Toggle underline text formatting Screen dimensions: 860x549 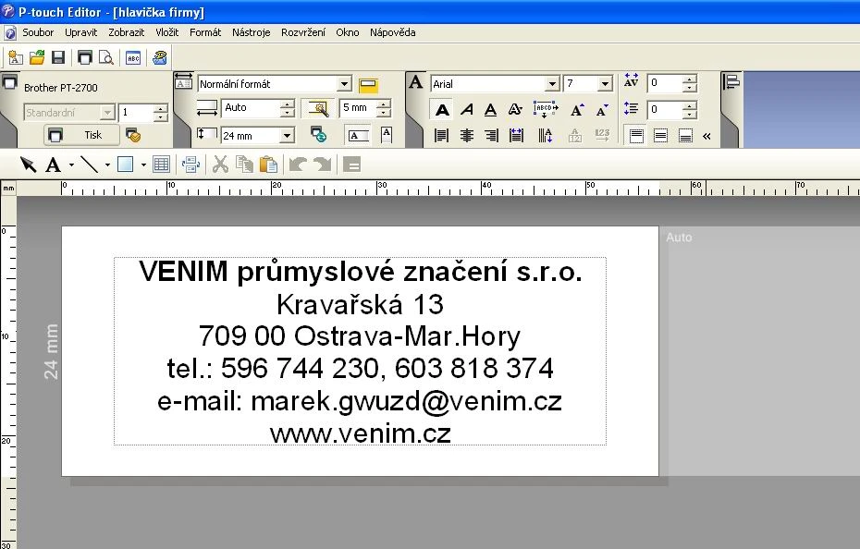491,110
